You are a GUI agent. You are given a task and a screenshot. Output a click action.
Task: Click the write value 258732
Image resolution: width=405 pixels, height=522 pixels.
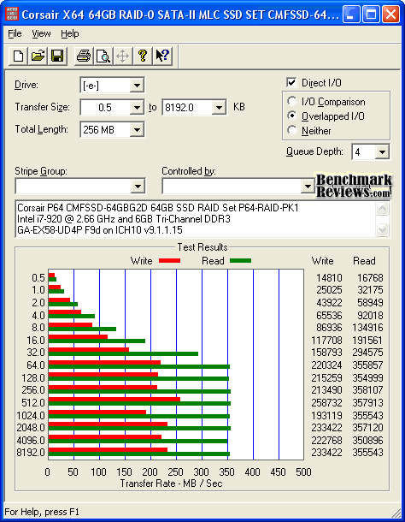tap(326, 402)
